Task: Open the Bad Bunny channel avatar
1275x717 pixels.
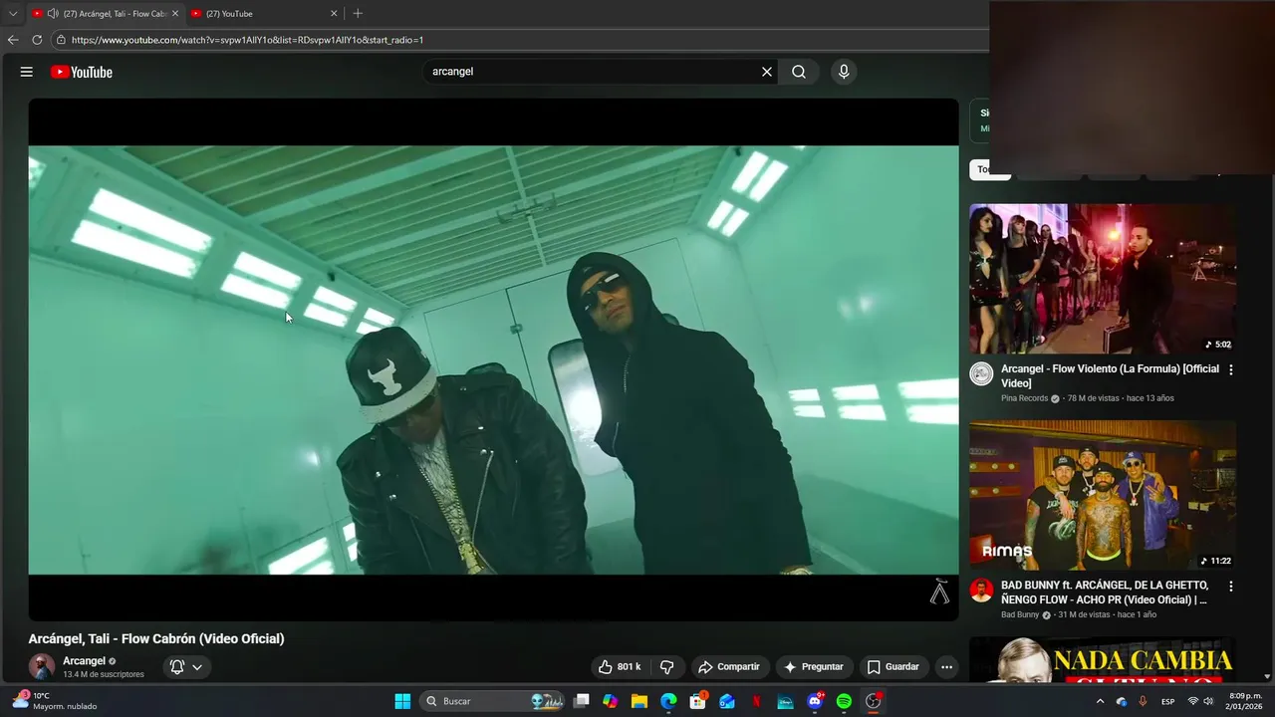Action: tap(981, 591)
